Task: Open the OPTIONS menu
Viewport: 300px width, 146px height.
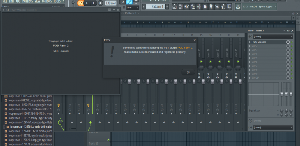Action: (x=47, y=1)
